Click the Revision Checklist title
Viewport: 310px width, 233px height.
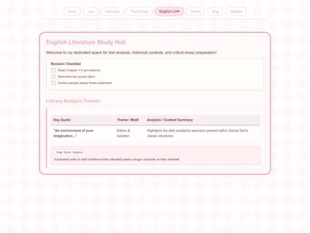[x=65, y=64]
